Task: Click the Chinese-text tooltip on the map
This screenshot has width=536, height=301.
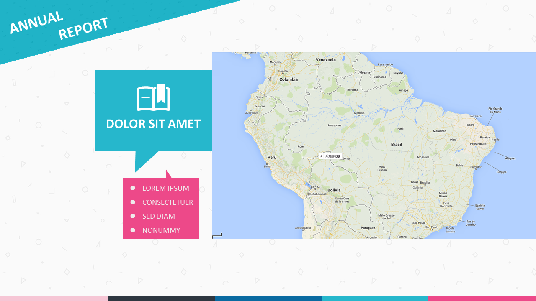Action: (333, 156)
